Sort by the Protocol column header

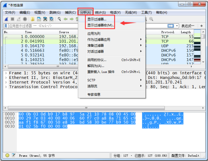(x=170, y=32)
